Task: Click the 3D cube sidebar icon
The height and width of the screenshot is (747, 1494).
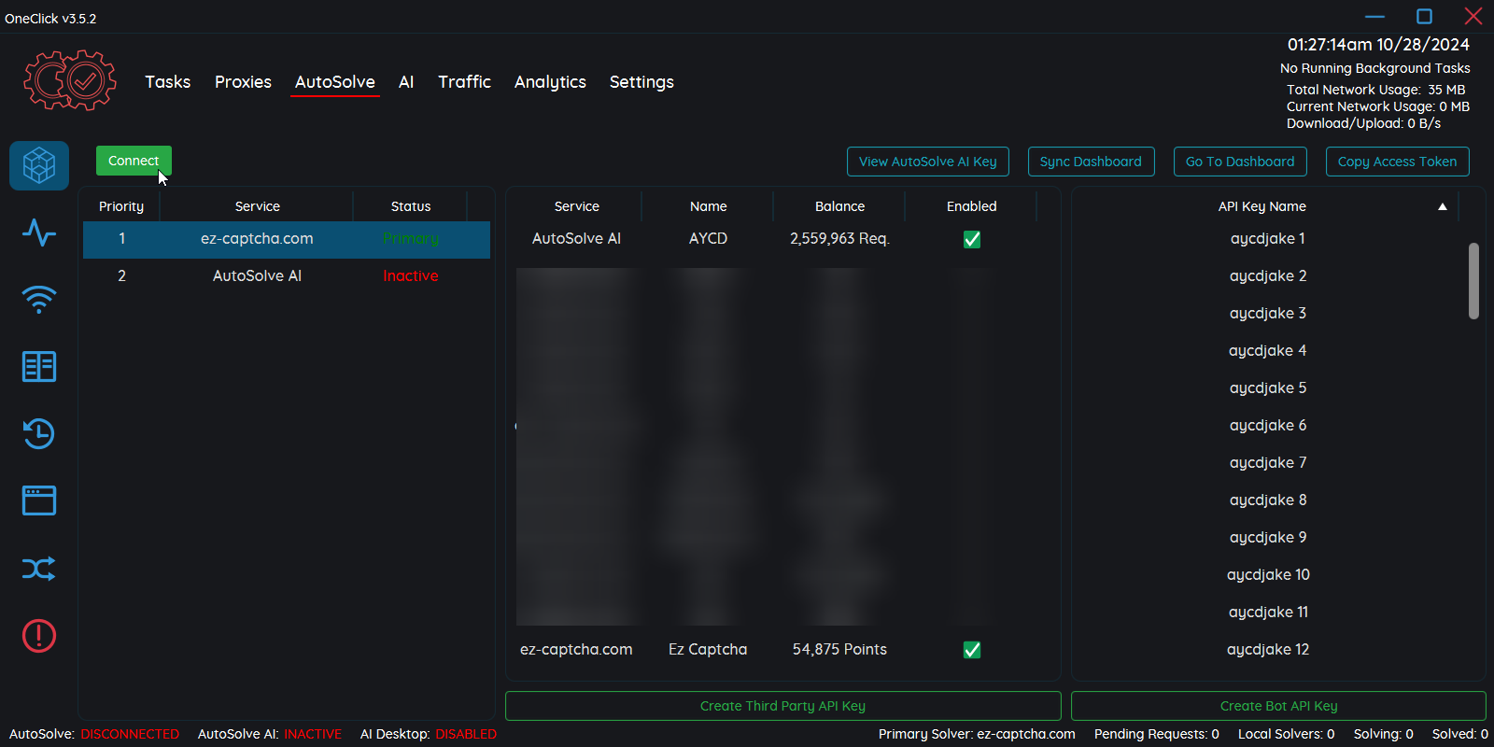Action: pyautogui.click(x=39, y=166)
